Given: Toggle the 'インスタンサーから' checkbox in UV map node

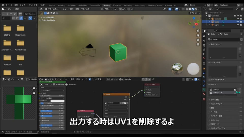Looking at the screenshot, I should (79, 117).
